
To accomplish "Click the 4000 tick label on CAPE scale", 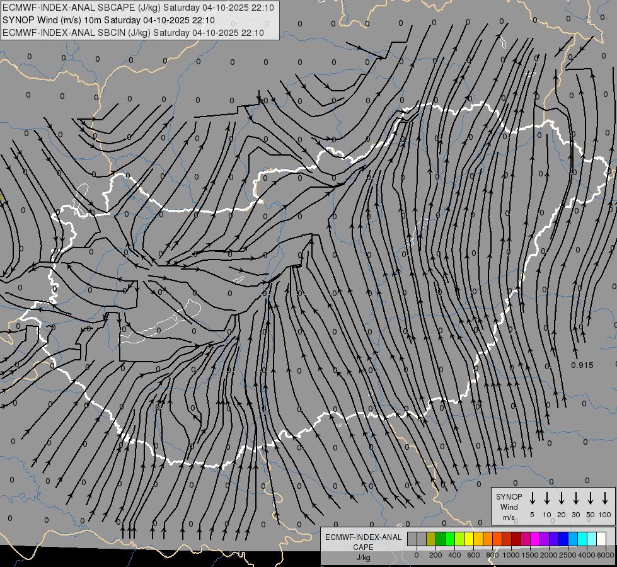I will coord(586,555).
